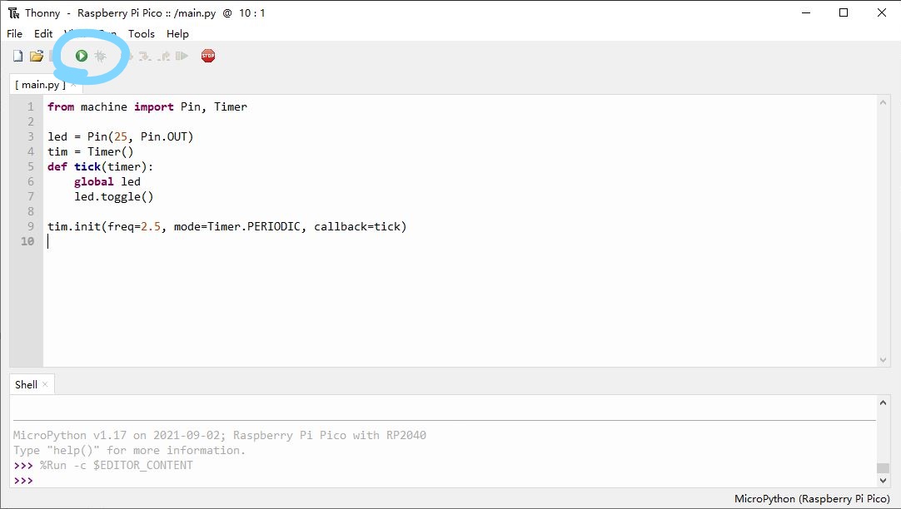Run the current script
Viewport: 901px width, 509px height.
point(81,56)
